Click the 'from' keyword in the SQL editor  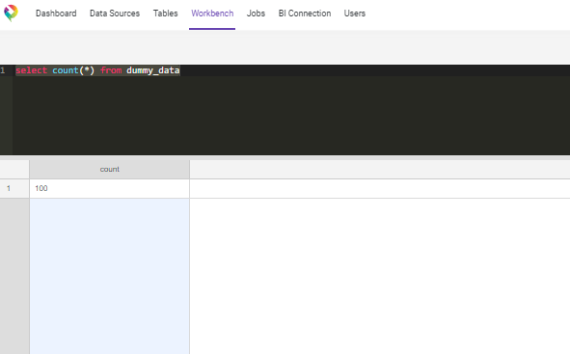point(111,70)
